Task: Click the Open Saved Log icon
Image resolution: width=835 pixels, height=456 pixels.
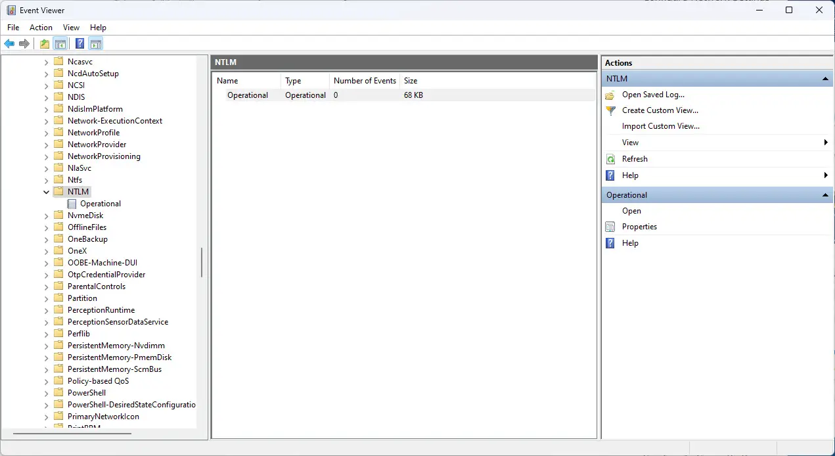Action: coord(611,94)
